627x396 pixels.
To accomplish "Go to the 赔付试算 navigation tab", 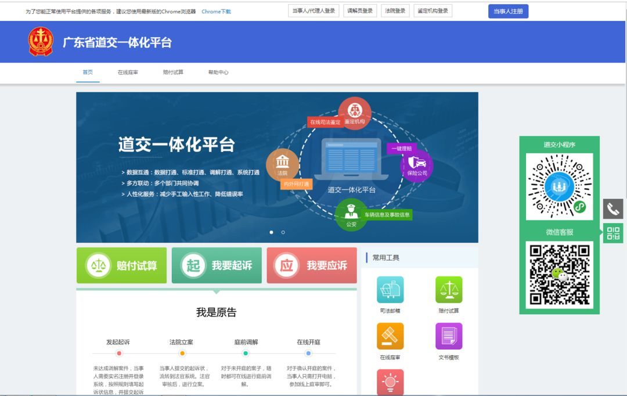I will click(173, 73).
